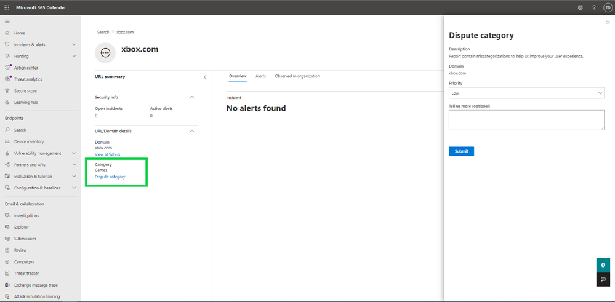615x302 pixels.
Task: Open the app launcher waffle icon
Action: 7,7
